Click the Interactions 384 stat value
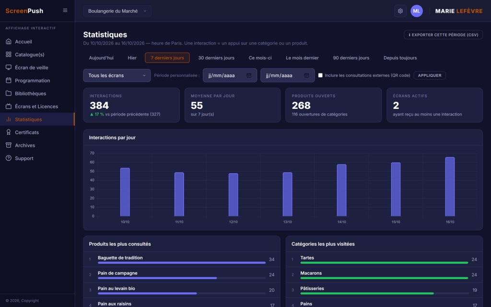The width and height of the screenshot is (491, 307). coord(99,106)
